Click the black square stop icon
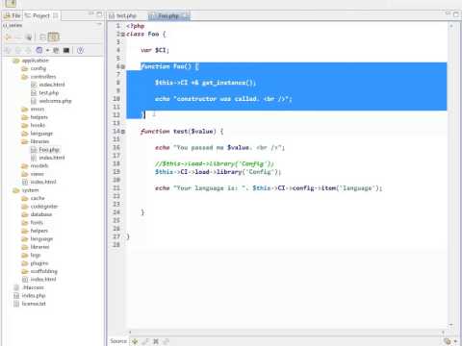The image size is (462, 346). [x=66, y=50]
